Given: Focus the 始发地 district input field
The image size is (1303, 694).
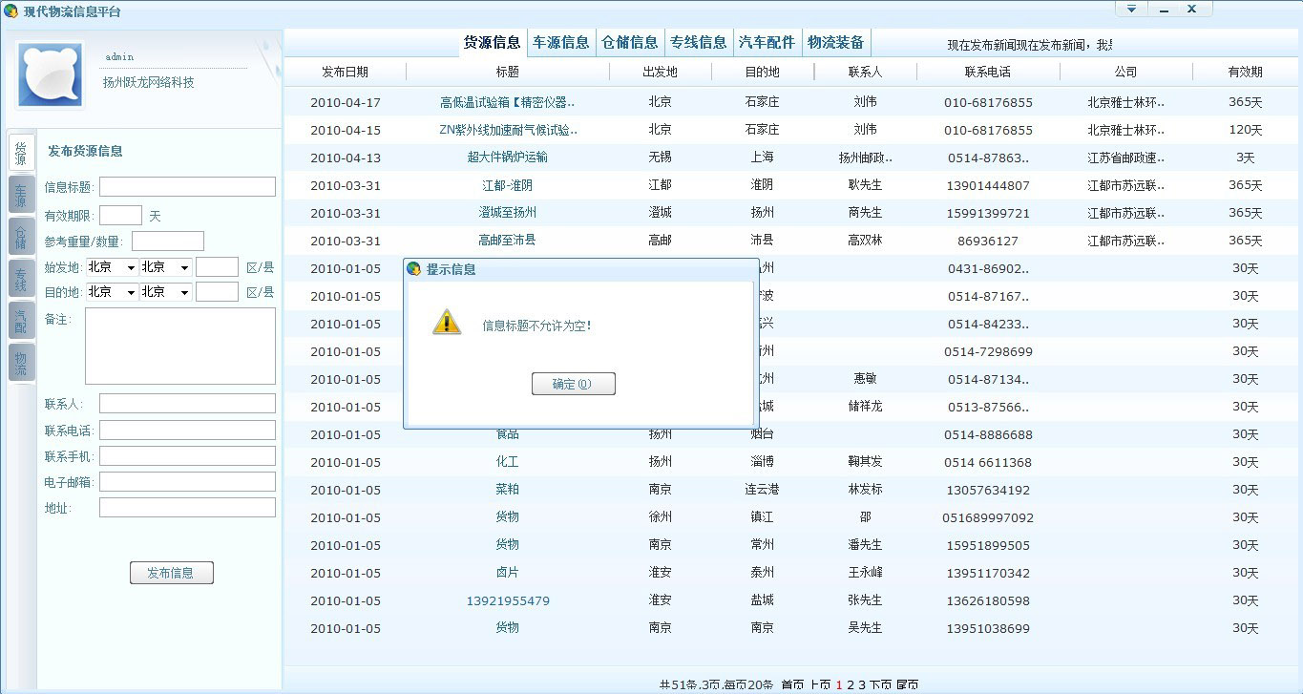Looking at the screenshot, I should 217,267.
